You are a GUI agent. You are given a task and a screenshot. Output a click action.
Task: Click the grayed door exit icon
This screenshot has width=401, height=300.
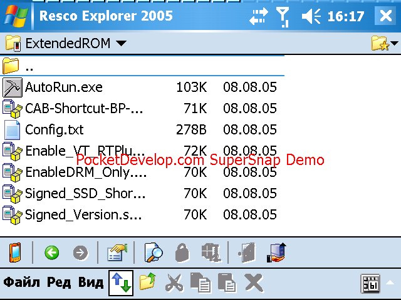coord(246,252)
